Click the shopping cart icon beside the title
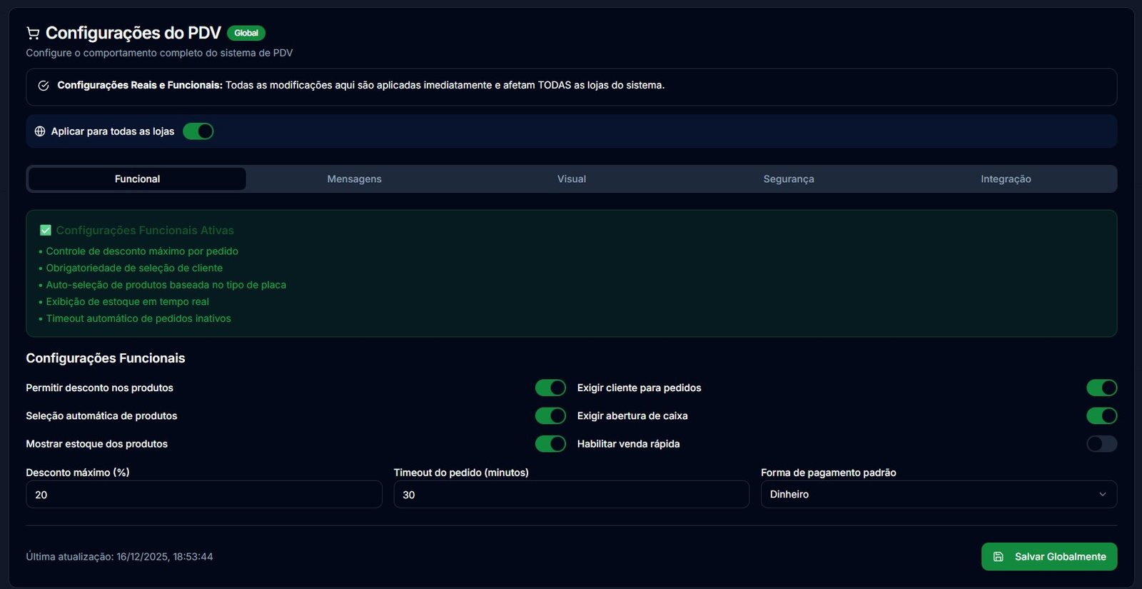1142x589 pixels. 33,34
